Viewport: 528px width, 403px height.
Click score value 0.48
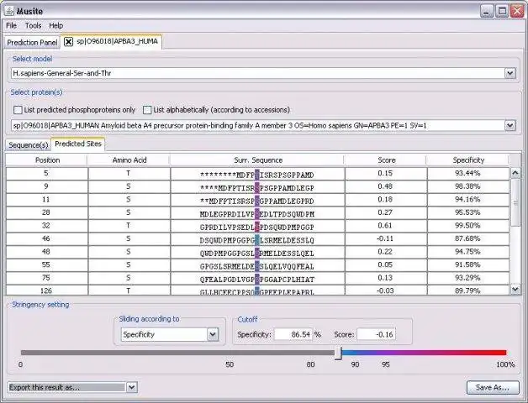(385, 186)
